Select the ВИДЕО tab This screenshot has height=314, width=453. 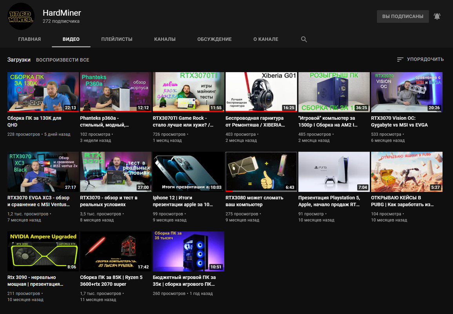point(71,39)
